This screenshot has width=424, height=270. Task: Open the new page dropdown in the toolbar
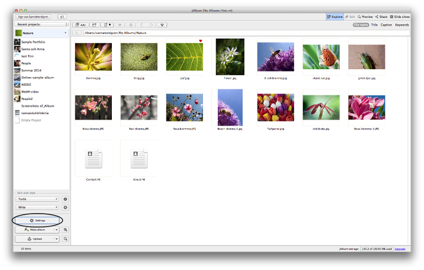point(107,25)
